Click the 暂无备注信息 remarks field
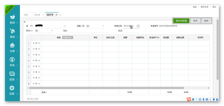The image size is (224, 106). coord(33,99)
